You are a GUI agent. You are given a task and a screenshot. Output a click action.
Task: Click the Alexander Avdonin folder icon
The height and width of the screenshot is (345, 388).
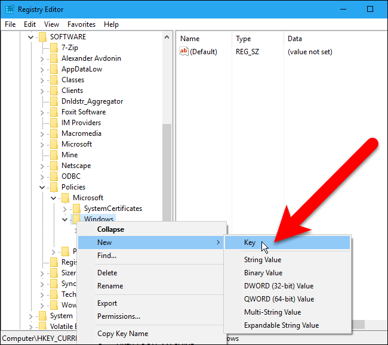pyautogui.click(x=54, y=58)
